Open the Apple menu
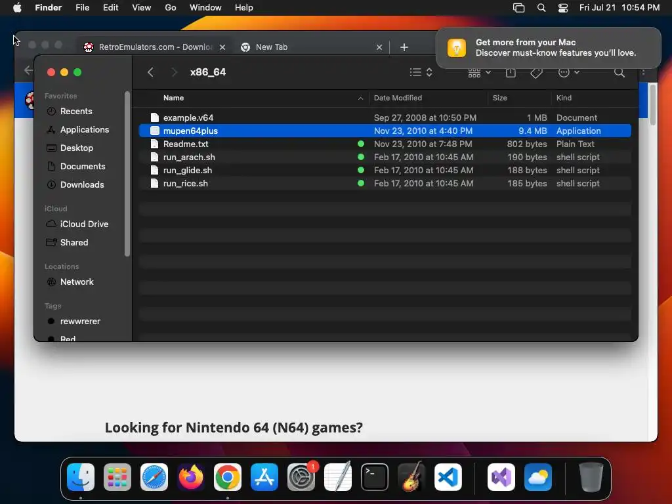Viewport: 672px width, 504px height. click(17, 8)
